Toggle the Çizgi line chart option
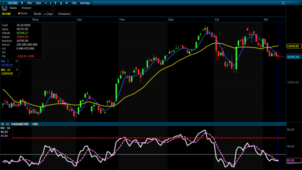This screenshot has height=170, width=302. coord(48,14)
